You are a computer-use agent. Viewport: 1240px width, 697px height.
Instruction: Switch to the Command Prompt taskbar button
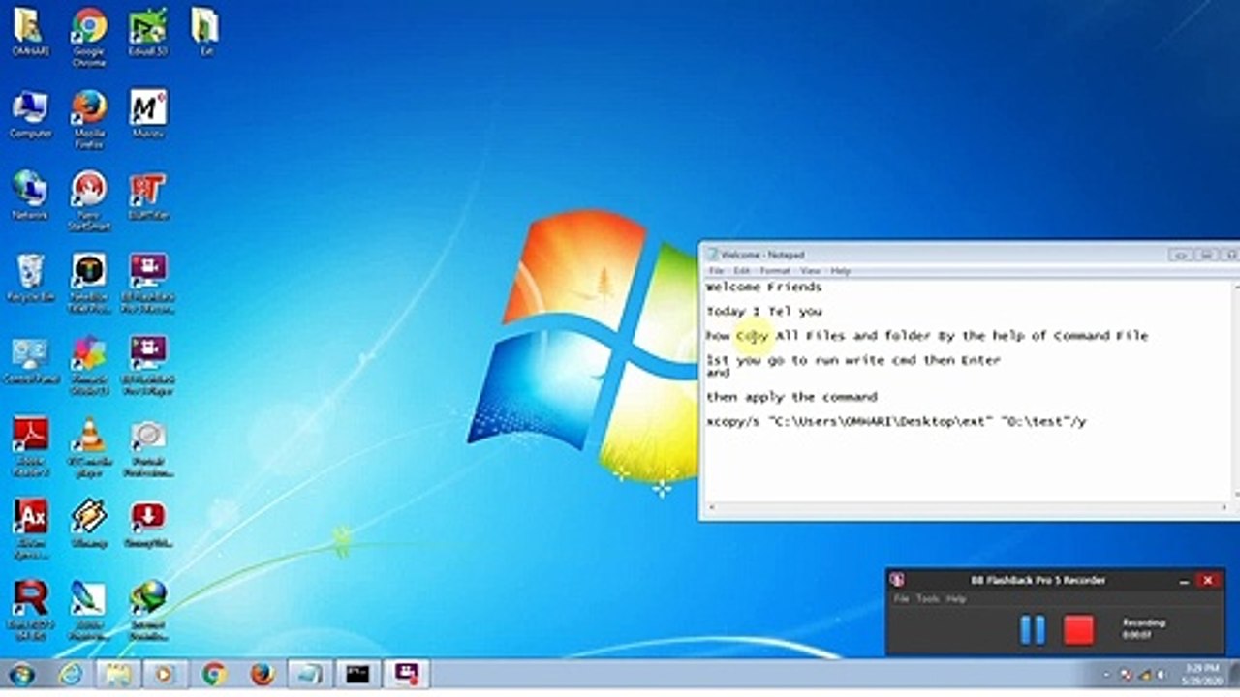coord(357,674)
